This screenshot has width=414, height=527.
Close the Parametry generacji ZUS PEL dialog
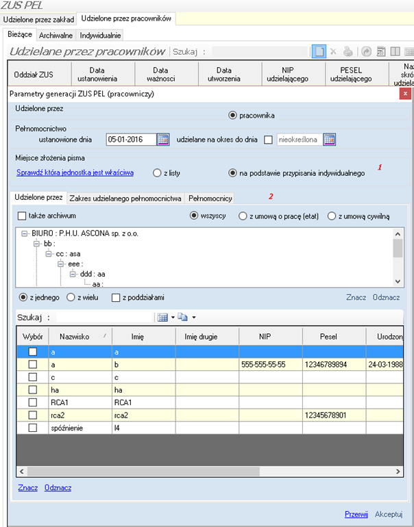tap(405, 94)
